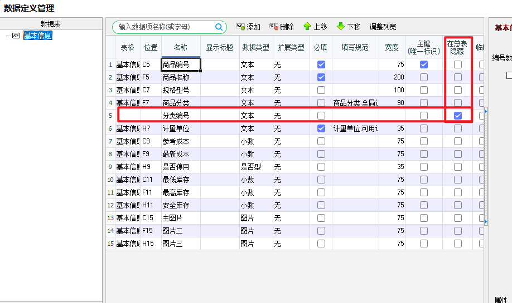Viewport: 512px width, 303px height.
Task: Click the position cell C11
Action: coord(151,180)
